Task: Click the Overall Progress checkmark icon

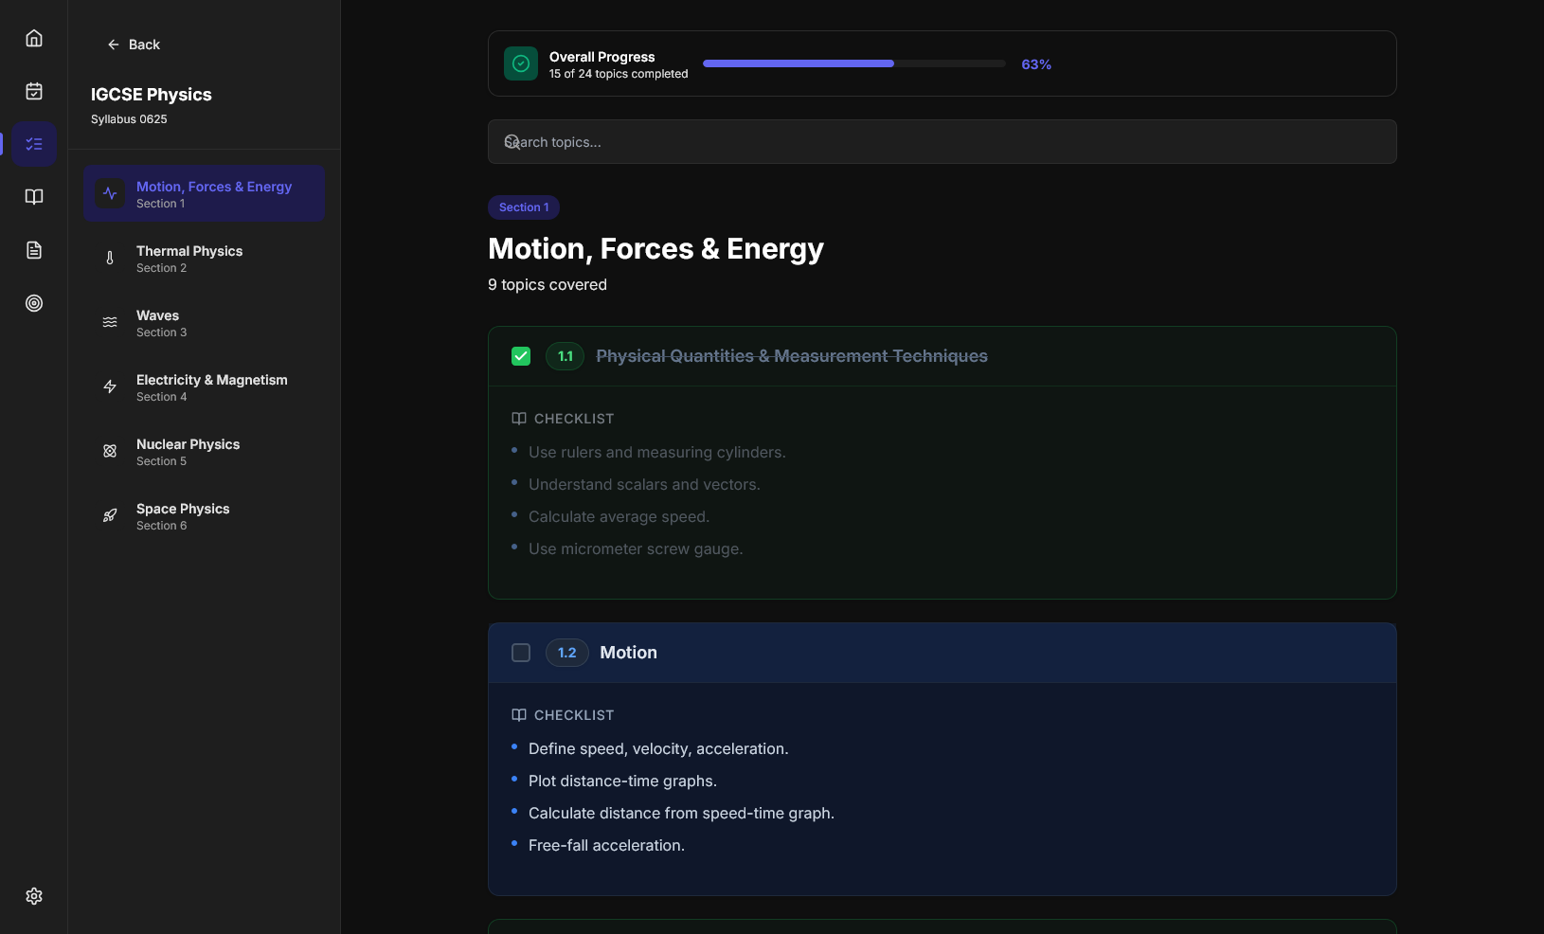Action: [x=521, y=63]
